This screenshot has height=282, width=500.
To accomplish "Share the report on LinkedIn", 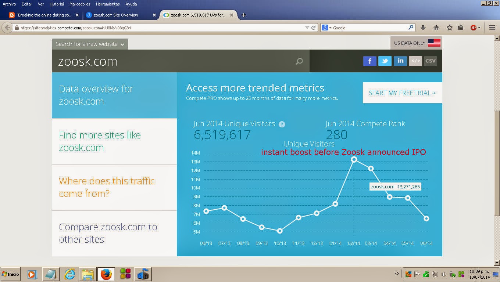I will coord(400,61).
